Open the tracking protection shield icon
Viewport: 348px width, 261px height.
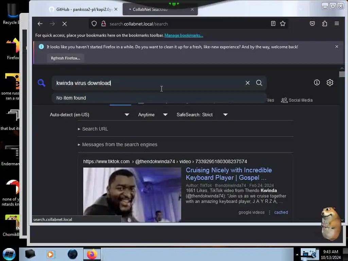point(94,24)
